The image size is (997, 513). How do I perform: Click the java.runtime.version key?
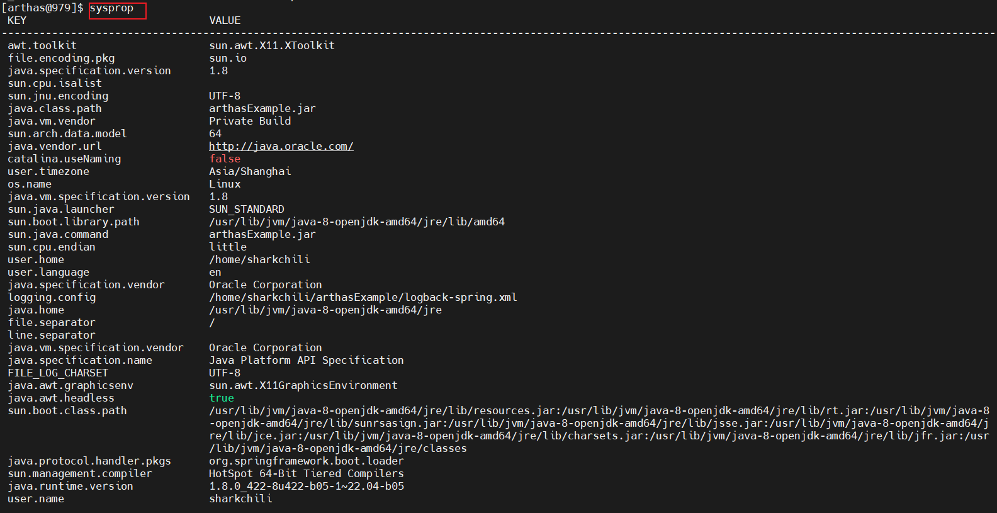click(70, 486)
